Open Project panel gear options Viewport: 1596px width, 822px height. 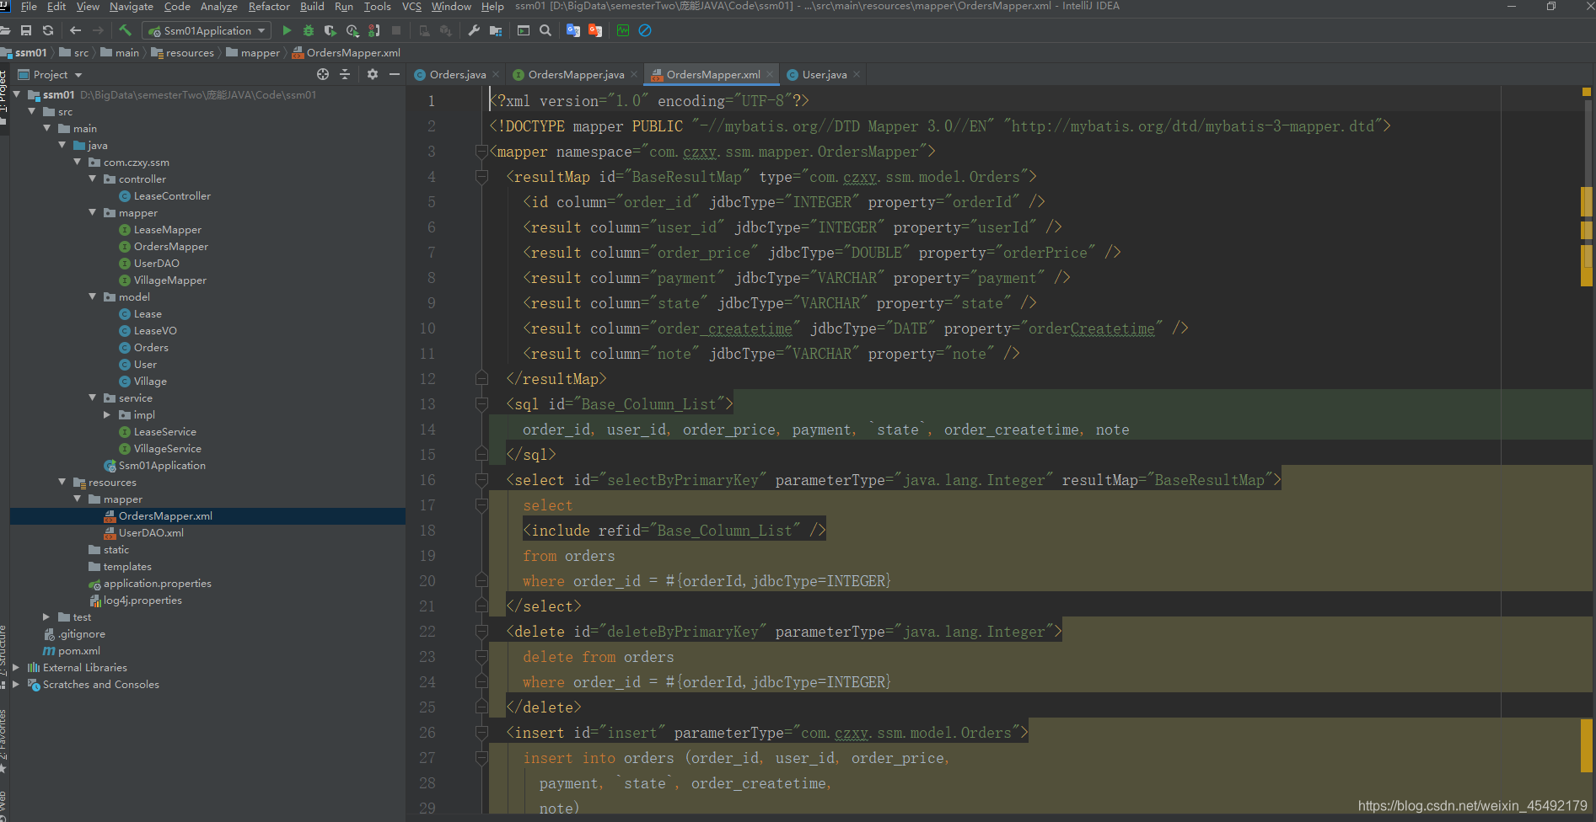click(x=373, y=74)
